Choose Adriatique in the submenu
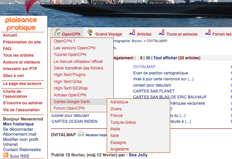 pos(119,102)
